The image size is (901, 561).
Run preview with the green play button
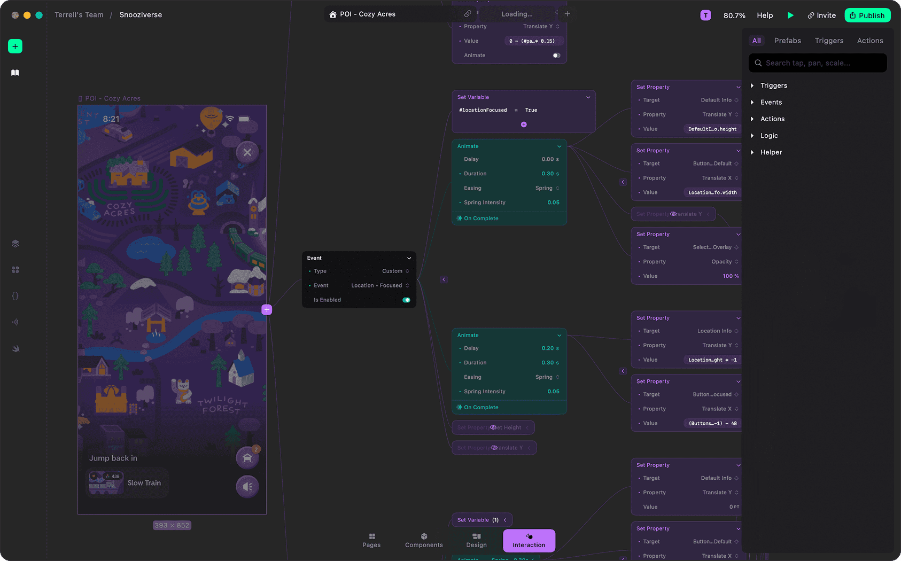pos(790,15)
